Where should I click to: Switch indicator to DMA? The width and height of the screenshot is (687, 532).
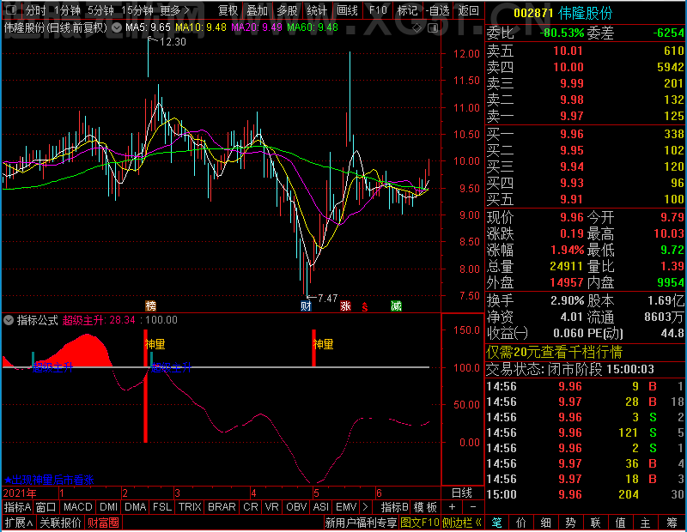pyautogui.click(x=136, y=507)
